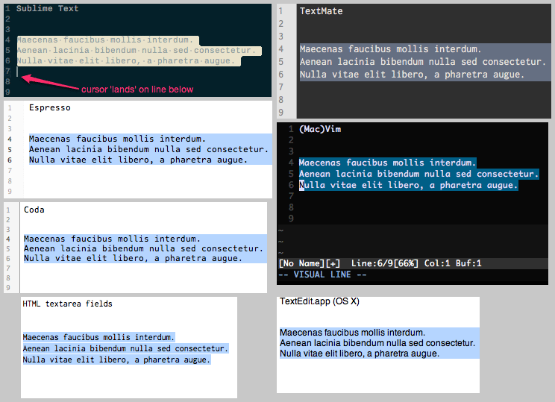
Task: Click 'Maecenas faucibus' line in Coda
Action: click(x=112, y=239)
